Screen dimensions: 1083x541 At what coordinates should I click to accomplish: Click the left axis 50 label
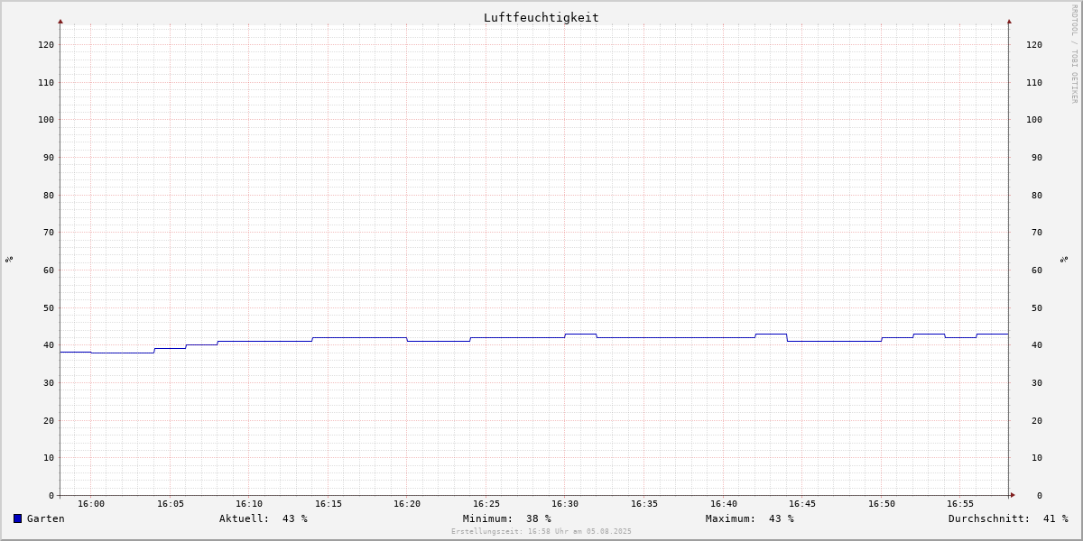(49, 307)
